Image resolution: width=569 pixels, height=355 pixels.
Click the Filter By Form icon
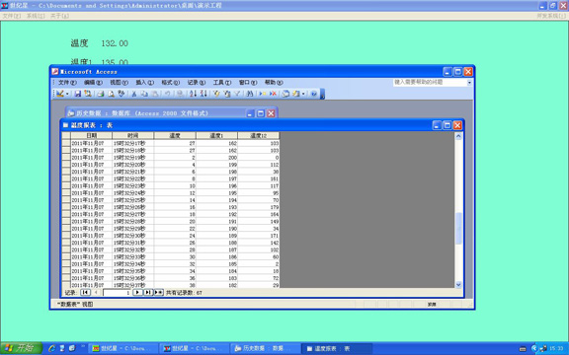[227, 94]
